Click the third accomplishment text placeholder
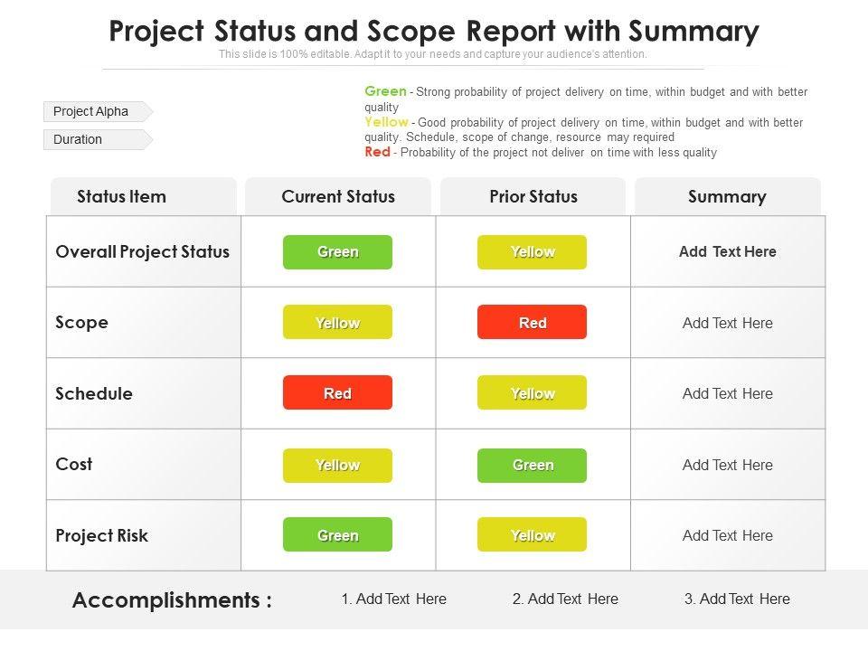 (738, 599)
